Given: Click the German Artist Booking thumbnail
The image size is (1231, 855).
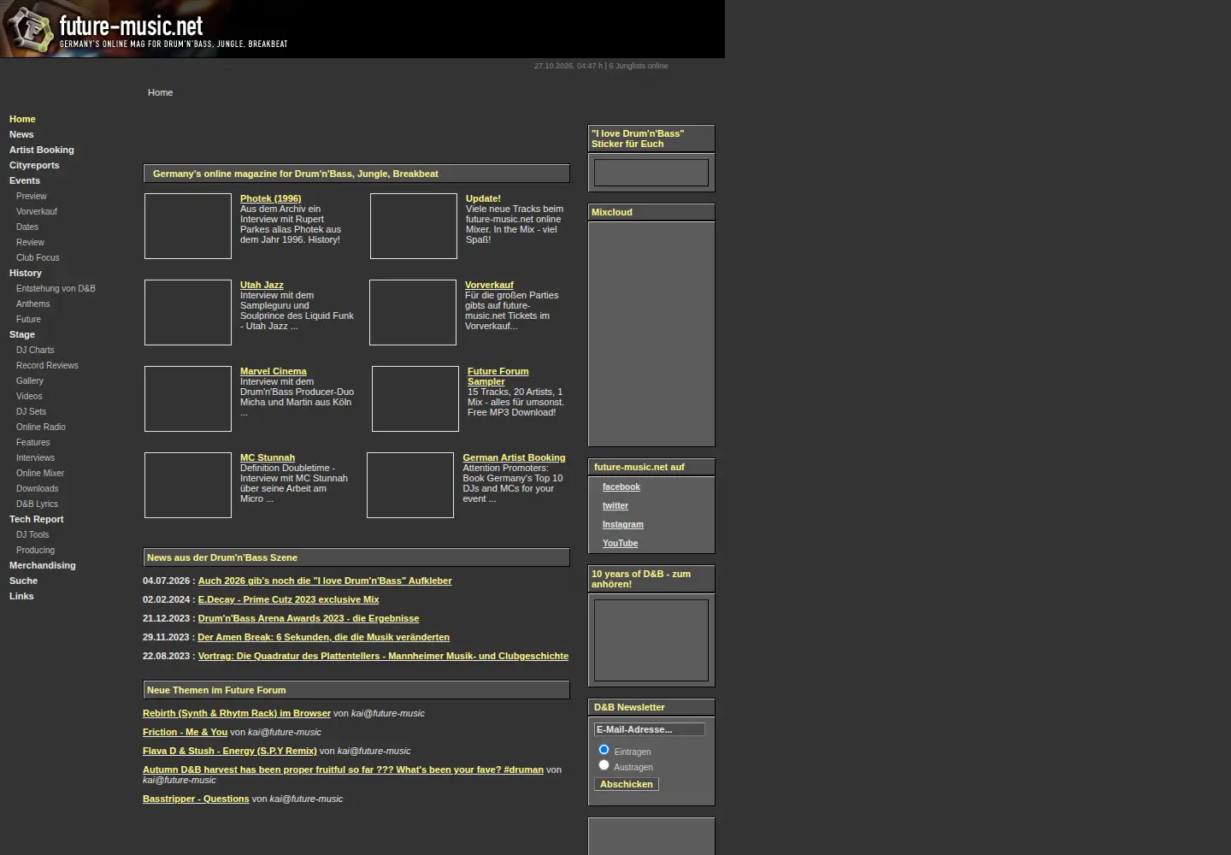Looking at the screenshot, I should click(x=410, y=485).
